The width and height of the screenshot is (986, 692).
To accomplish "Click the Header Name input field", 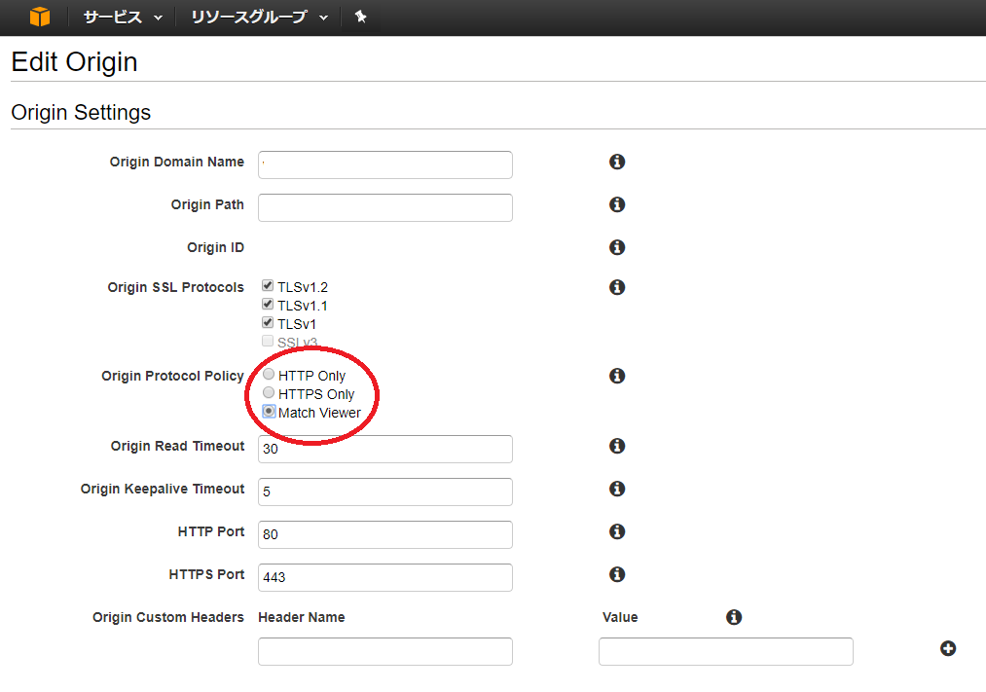I will click(x=384, y=651).
